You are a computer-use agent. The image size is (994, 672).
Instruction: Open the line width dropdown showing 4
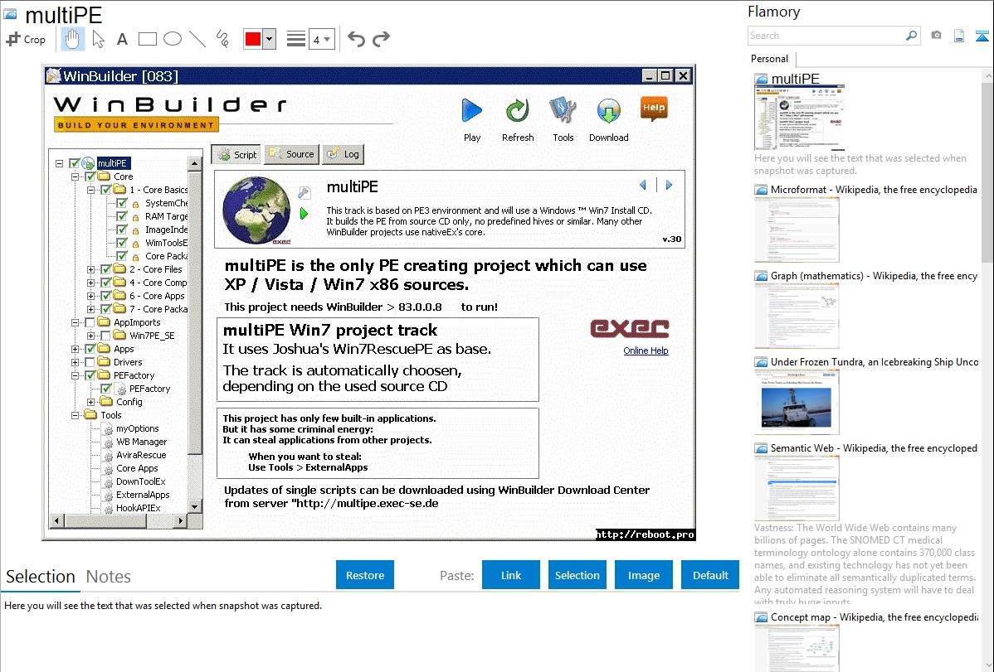point(322,39)
